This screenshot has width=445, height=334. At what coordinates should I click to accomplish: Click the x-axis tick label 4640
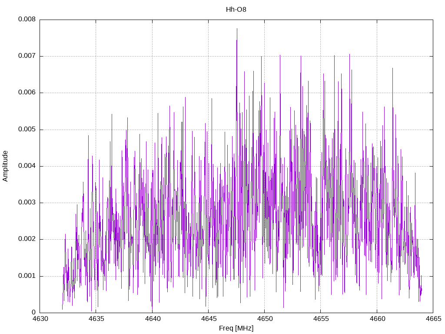click(x=153, y=319)
